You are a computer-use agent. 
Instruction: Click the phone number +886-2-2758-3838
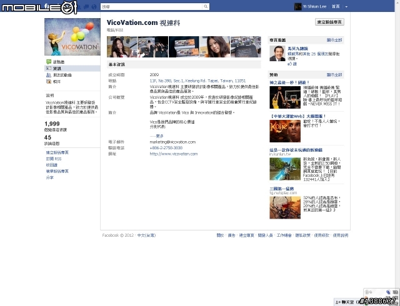tap(166, 148)
